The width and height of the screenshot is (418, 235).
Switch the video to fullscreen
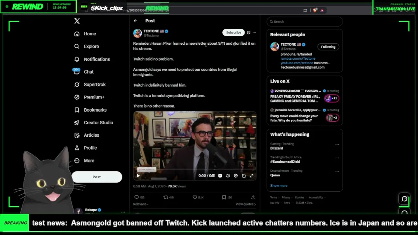click(251, 176)
